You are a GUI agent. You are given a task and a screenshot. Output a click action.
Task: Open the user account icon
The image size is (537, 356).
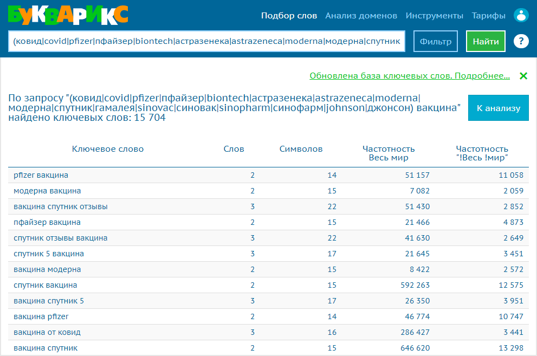click(521, 15)
